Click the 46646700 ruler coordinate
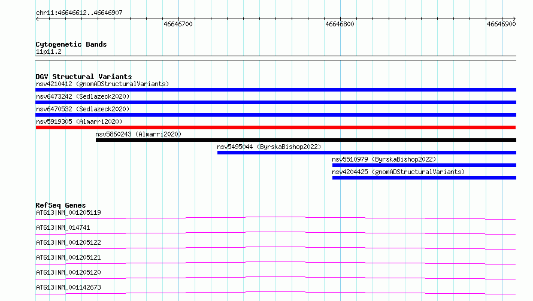 coord(178,24)
